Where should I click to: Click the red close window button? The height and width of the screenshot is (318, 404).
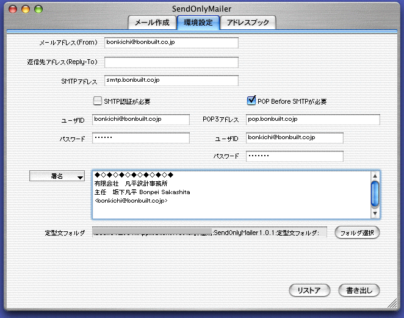[x=13, y=9]
